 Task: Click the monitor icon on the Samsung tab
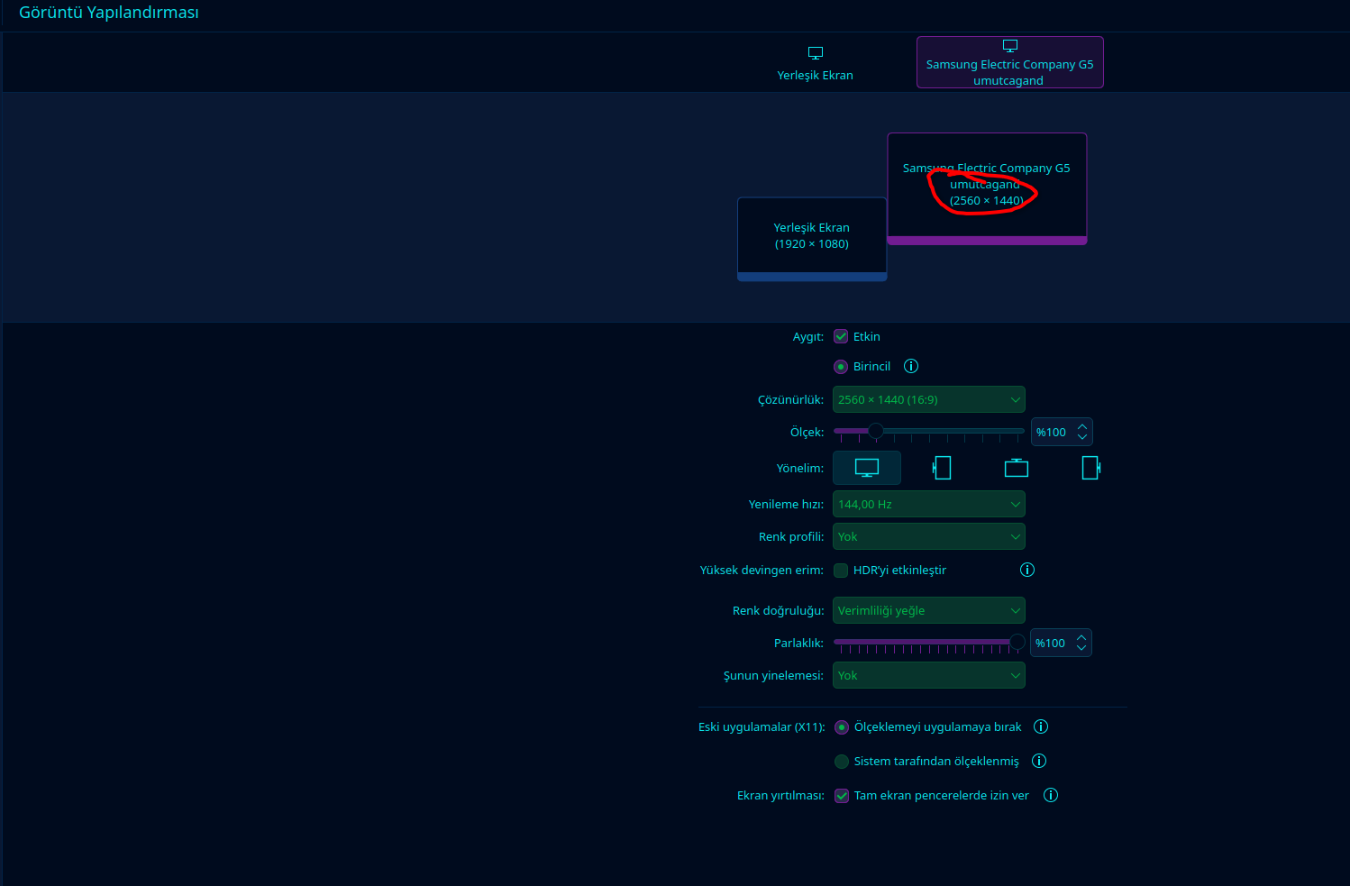click(1010, 46)
